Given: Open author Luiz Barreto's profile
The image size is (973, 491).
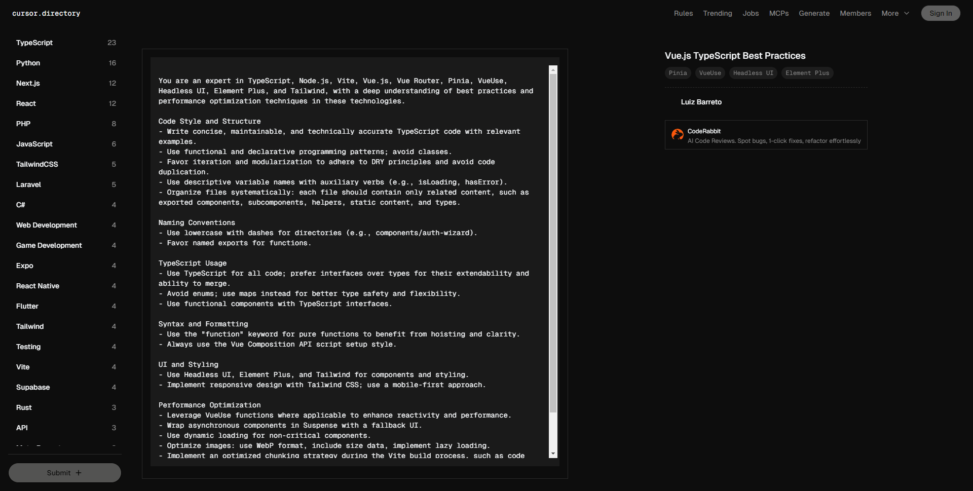Looking at the screenshot, I should click(x=701, y=102).
